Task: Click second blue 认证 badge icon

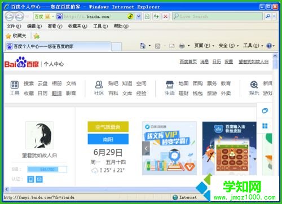Action: [x=39, y=179]
